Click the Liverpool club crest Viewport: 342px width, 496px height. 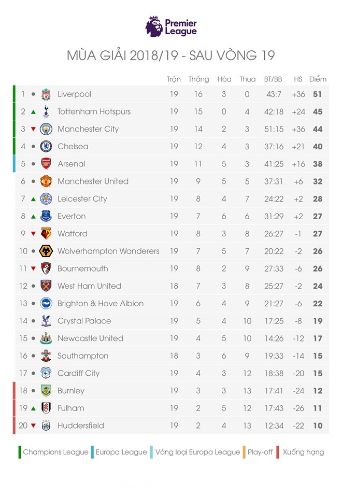tap(46, 94)
